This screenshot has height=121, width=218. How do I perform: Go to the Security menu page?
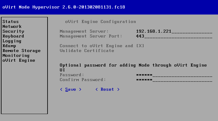tap(13, 31)
